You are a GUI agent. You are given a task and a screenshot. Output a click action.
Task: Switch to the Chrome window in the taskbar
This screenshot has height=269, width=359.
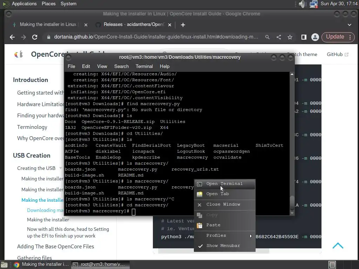pyautogui.click(x=41, y=265)
